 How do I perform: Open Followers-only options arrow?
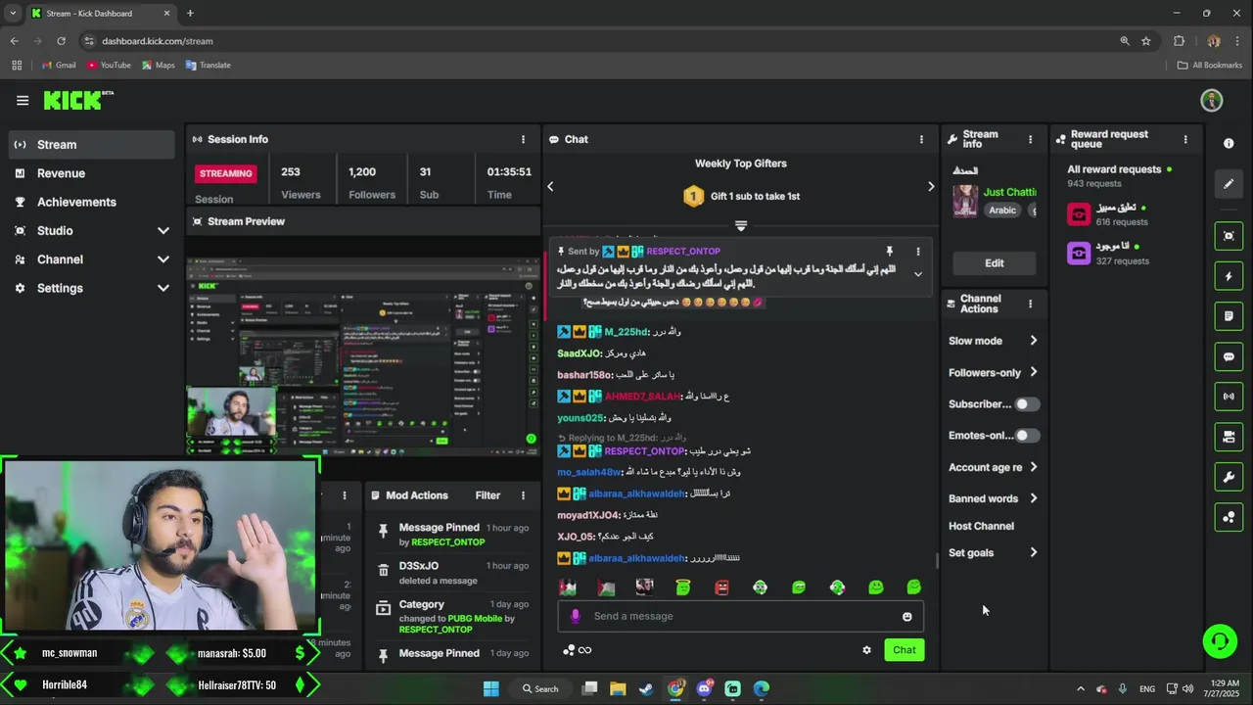(x=1033, y=372)
